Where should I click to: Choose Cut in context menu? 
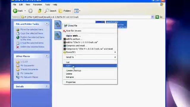point(90,62)
